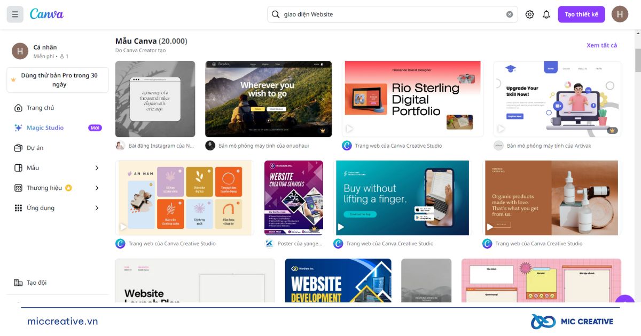
Task: Open the An Nam website template
Action: [x=184, y=198]
